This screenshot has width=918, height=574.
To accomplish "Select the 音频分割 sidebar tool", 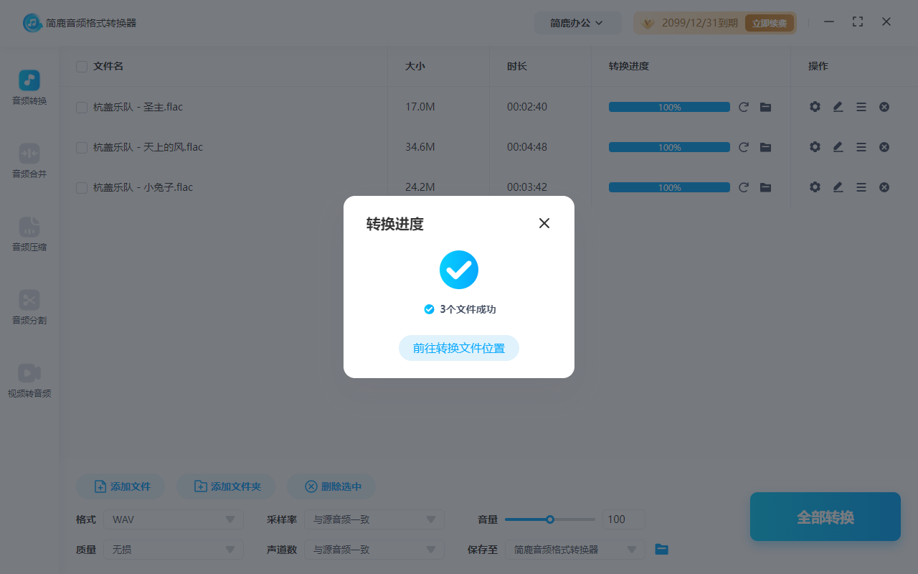I will [x=29, y=307].
